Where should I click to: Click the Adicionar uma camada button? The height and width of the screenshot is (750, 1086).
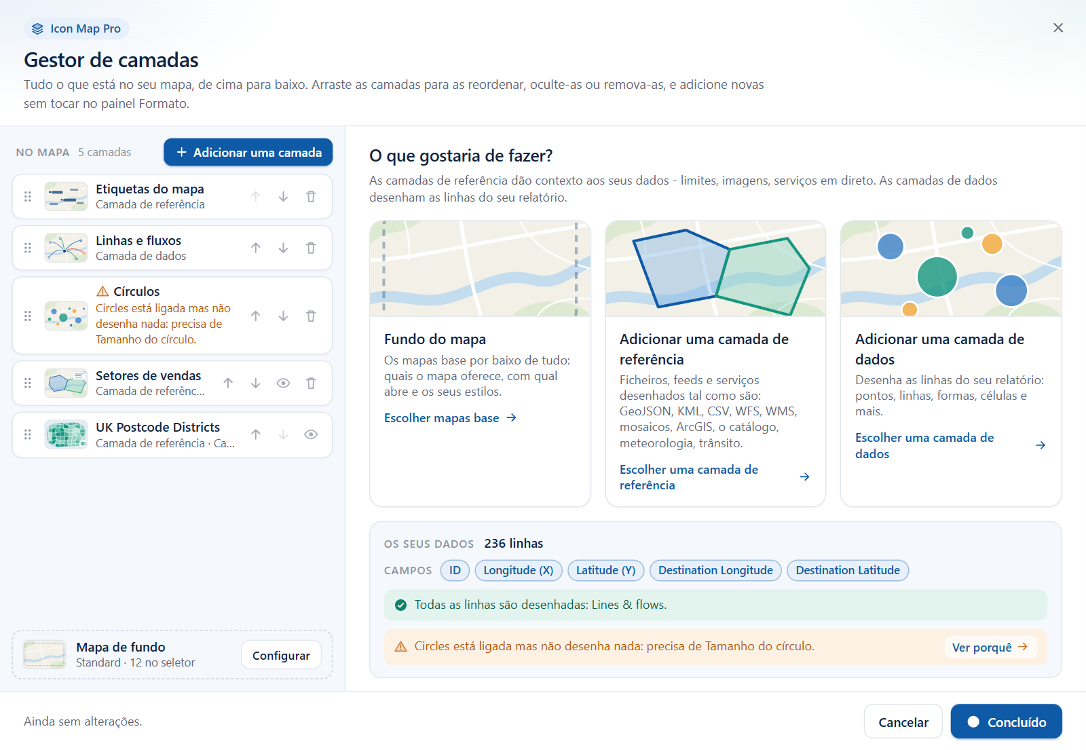pos(248,153)
